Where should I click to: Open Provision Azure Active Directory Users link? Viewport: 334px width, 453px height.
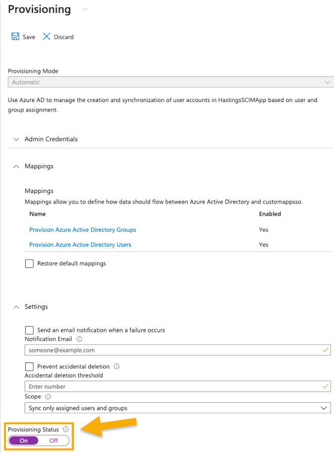80,245
